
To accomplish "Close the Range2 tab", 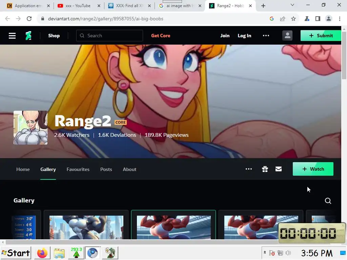I will coord(250,6).
